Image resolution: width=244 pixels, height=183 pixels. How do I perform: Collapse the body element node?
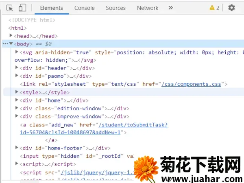pos(11,44)
